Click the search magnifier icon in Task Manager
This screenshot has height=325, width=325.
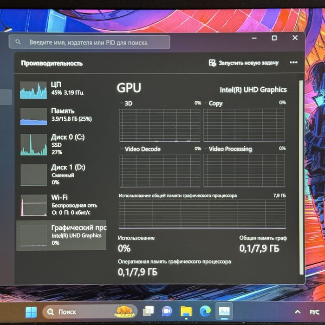coord(18,42)
